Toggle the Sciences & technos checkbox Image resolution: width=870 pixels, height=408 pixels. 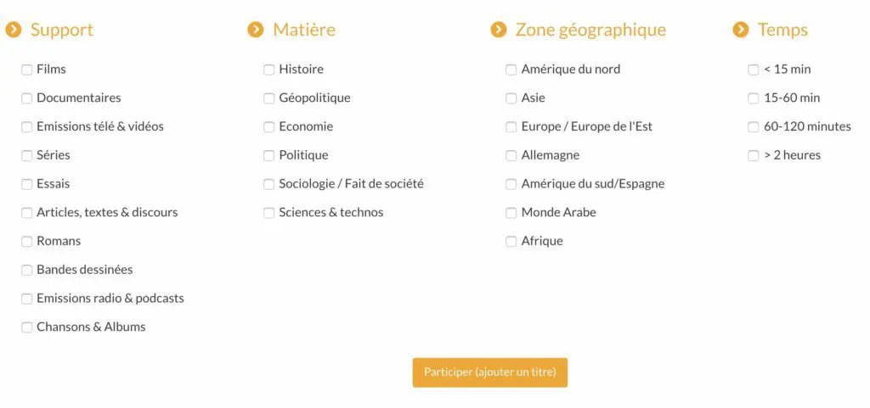[x=269, y=213]
